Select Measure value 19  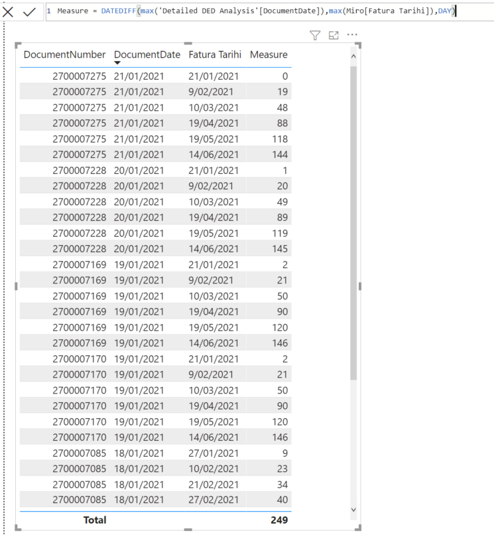pos(282,92)
